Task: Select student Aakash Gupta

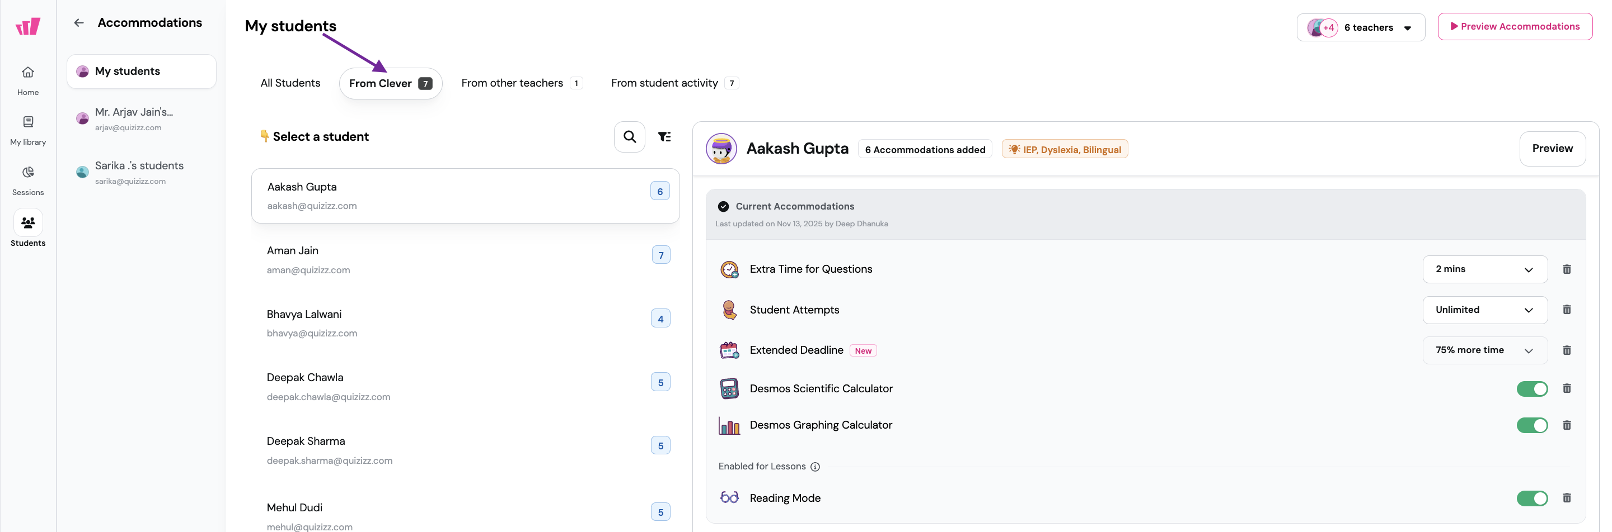Action: pos(465,196)
